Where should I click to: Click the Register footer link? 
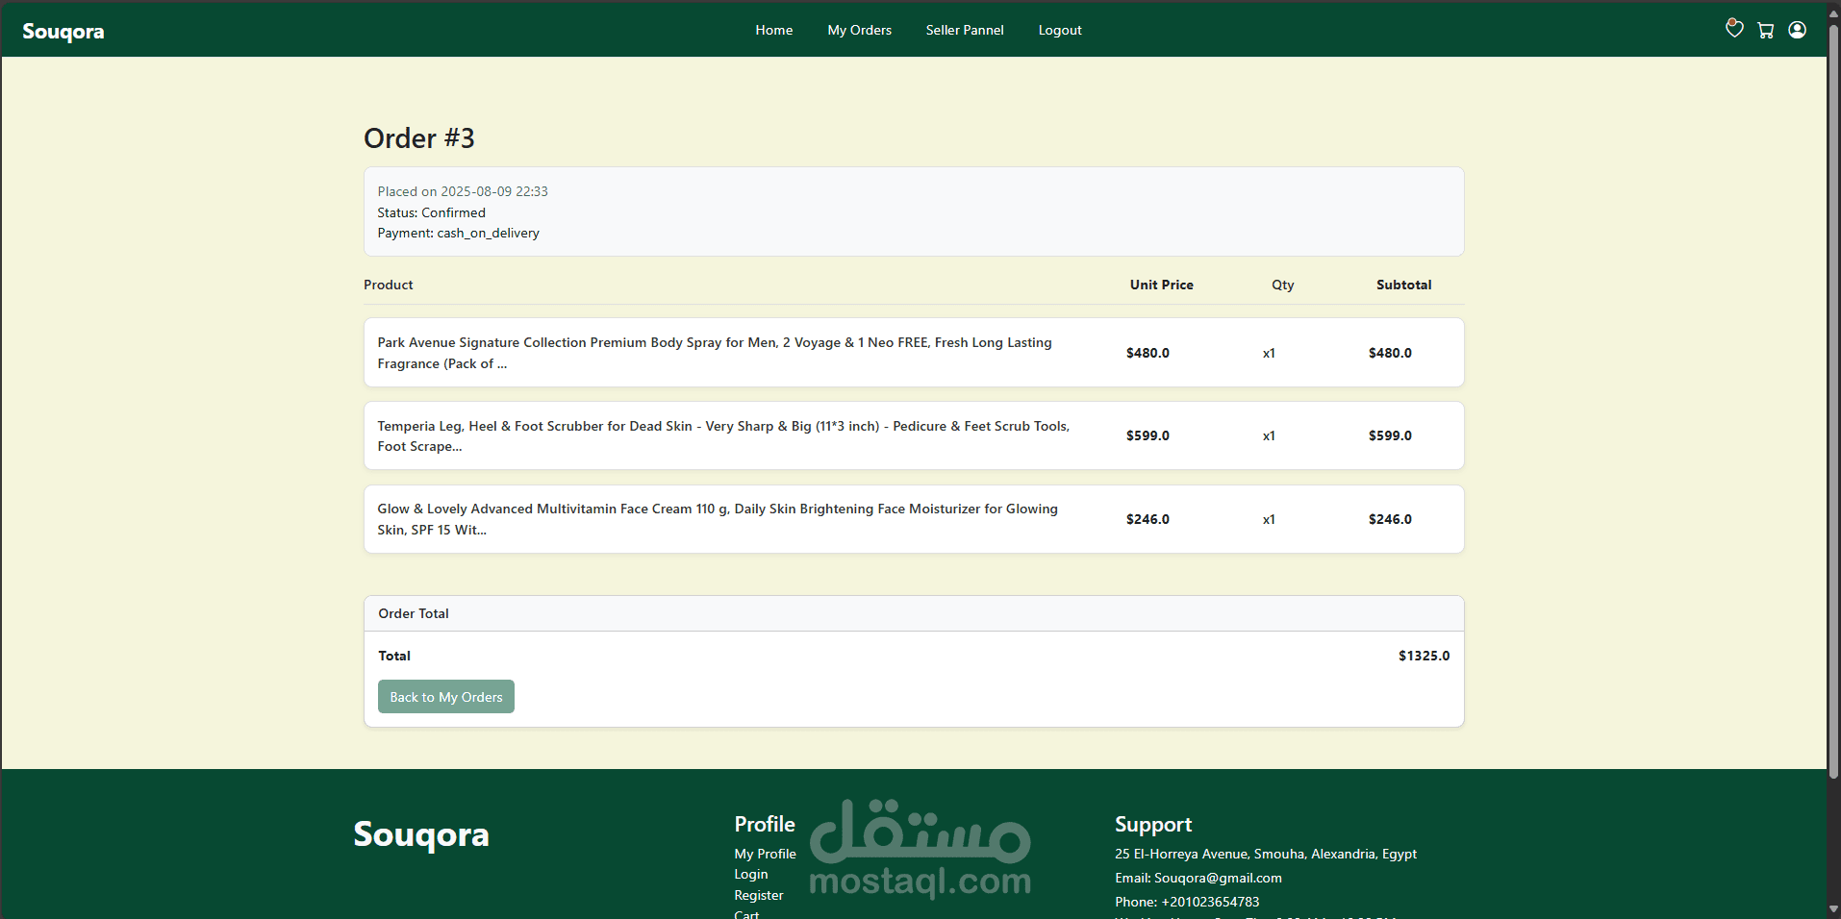pos(759,895)
